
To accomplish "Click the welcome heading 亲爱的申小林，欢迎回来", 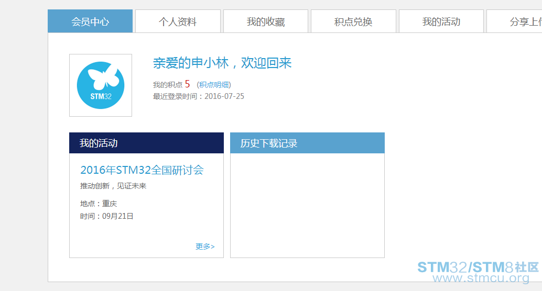I will point(222,63).
